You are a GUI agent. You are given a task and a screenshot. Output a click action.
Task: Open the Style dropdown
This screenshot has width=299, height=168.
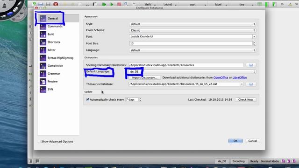point(192,24)
